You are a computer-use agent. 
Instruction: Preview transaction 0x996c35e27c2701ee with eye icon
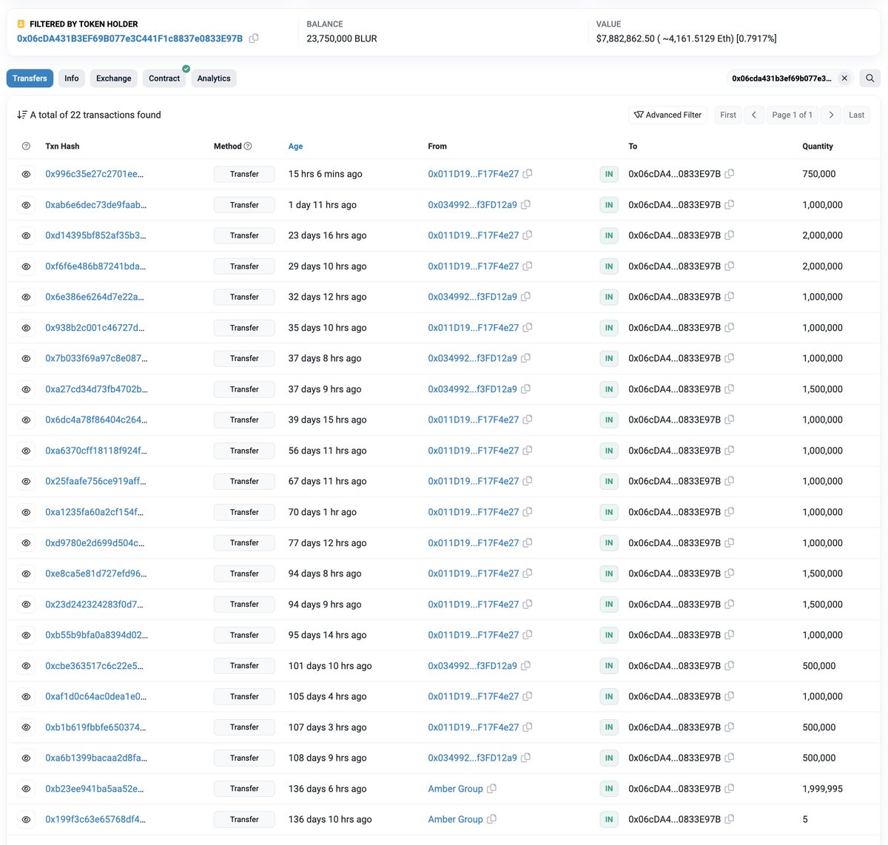pos(26,175)
